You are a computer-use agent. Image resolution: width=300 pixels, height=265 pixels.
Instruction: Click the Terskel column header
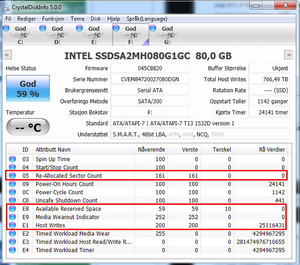click(x=217, y=149)
